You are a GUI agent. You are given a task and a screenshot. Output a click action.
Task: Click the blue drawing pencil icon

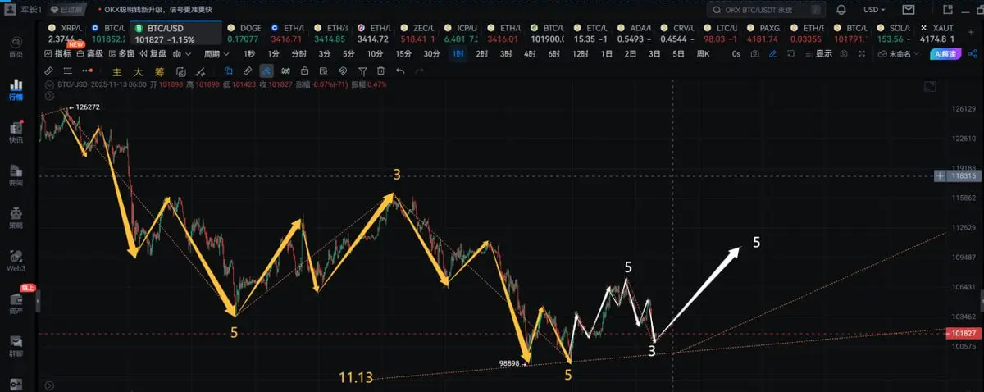tap(774, 53)
